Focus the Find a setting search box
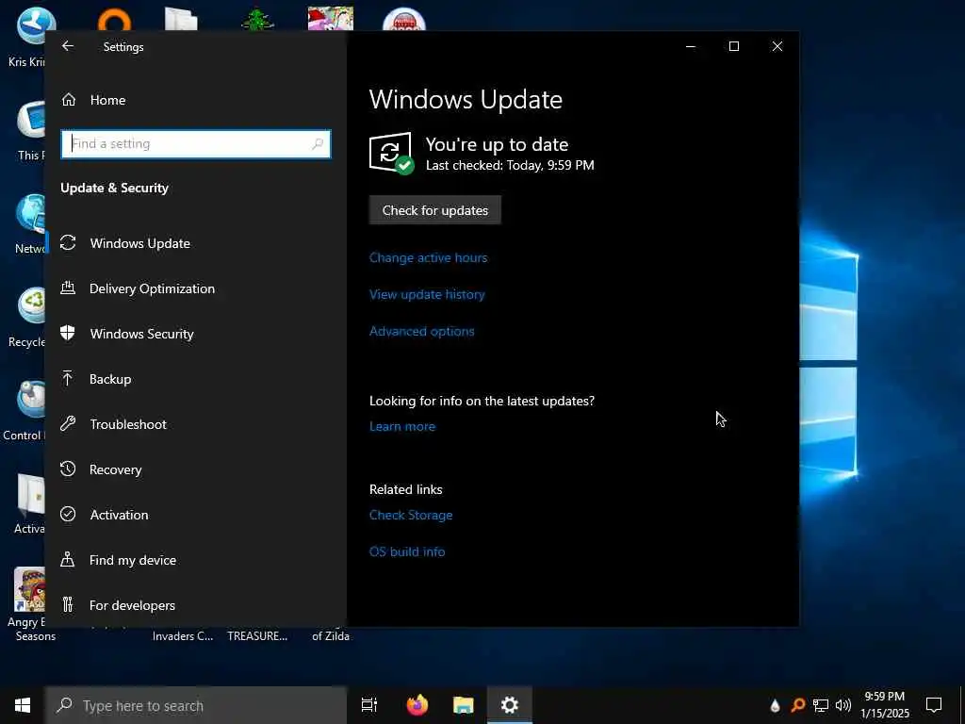Viewport: 965px width, 724px height. click(196, 143)
